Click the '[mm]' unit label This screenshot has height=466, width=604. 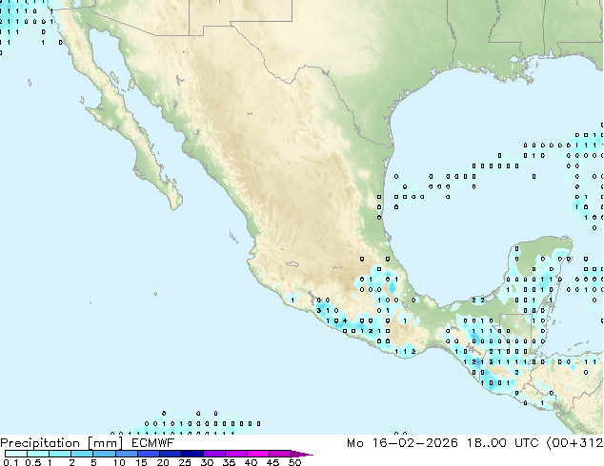(x=105, y=443)
